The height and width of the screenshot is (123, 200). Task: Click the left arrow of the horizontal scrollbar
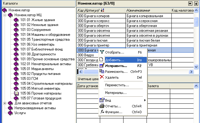coord(80,72)
